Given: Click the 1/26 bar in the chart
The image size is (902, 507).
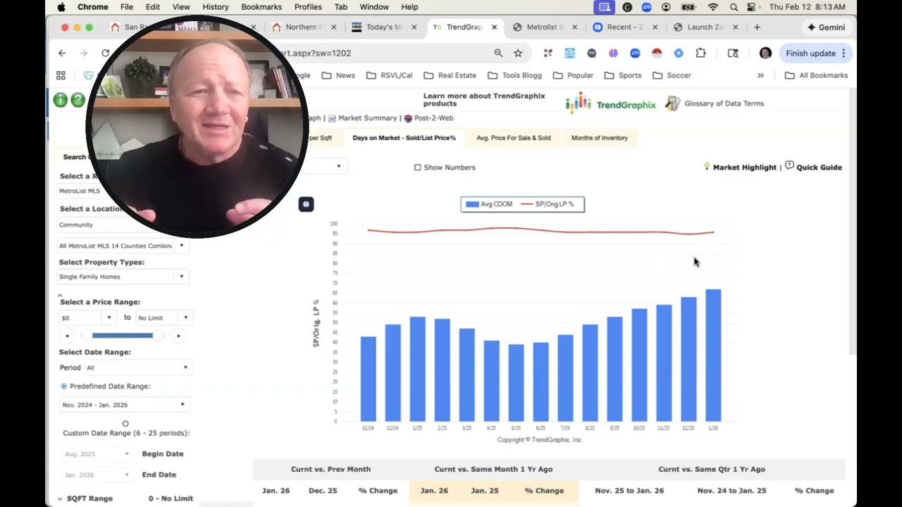Looking at the screenshot, I should [713, 355].
